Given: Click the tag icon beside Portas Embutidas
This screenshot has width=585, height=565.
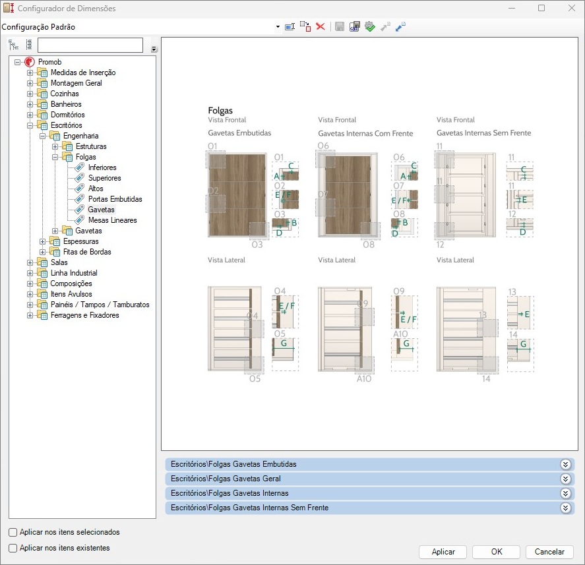Looking at the screenshot, I should coord(79,199).
